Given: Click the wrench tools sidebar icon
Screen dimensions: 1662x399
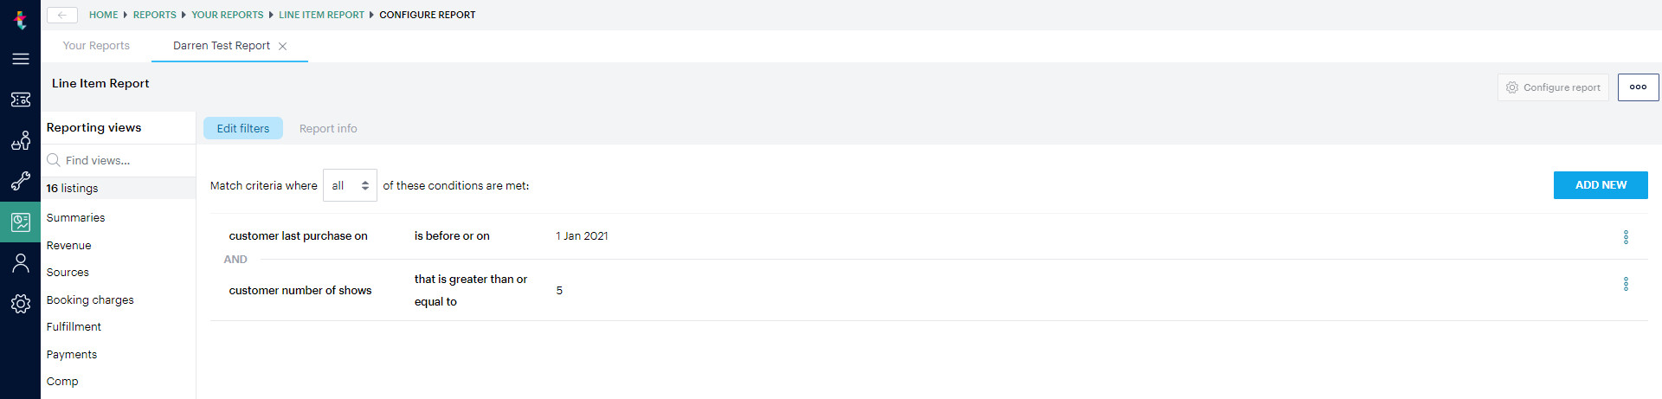Looking at the screenshot, I should click(21, 181).
